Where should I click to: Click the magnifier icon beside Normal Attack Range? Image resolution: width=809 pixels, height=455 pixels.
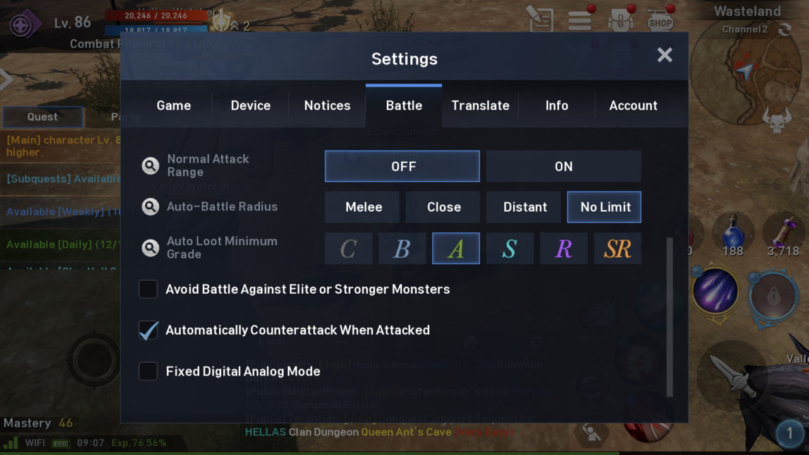click(150, 166)
